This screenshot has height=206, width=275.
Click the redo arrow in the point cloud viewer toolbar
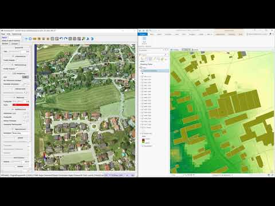(x=65, y=39)
